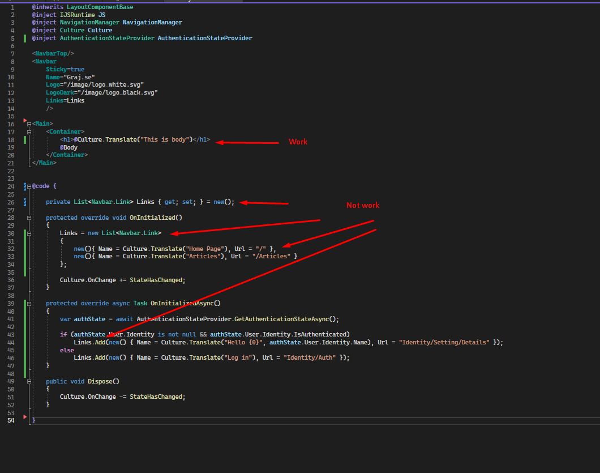Click the blue change marker at line 26
Screen dimensions: 600x473
25,202
